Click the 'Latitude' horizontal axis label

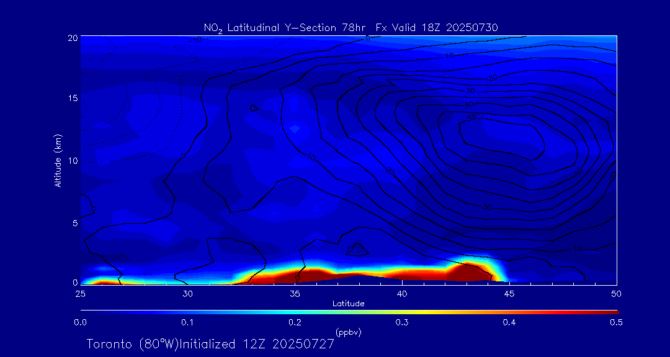coord(348,303)
